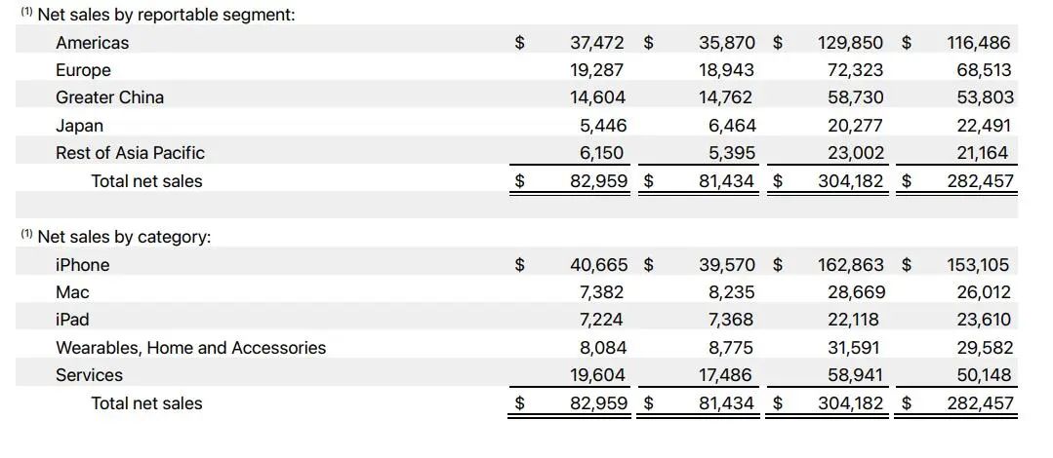Select the iPad row label
The image size is (1053, 458).
point(75,320)
